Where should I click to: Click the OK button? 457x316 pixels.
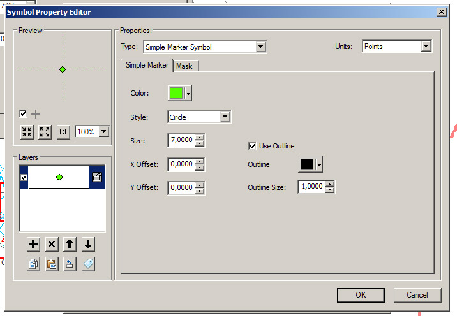pos(361,295)
